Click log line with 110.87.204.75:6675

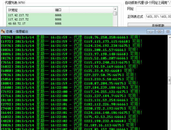point(69,84)
